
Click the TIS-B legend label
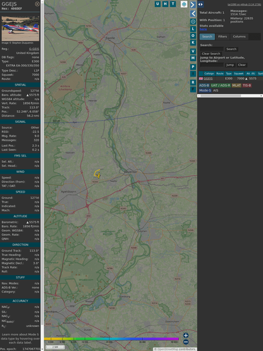point(247,86)
